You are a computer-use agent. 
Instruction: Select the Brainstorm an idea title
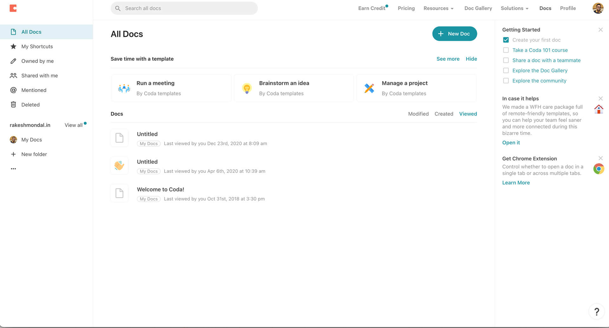tap(284, 83)
